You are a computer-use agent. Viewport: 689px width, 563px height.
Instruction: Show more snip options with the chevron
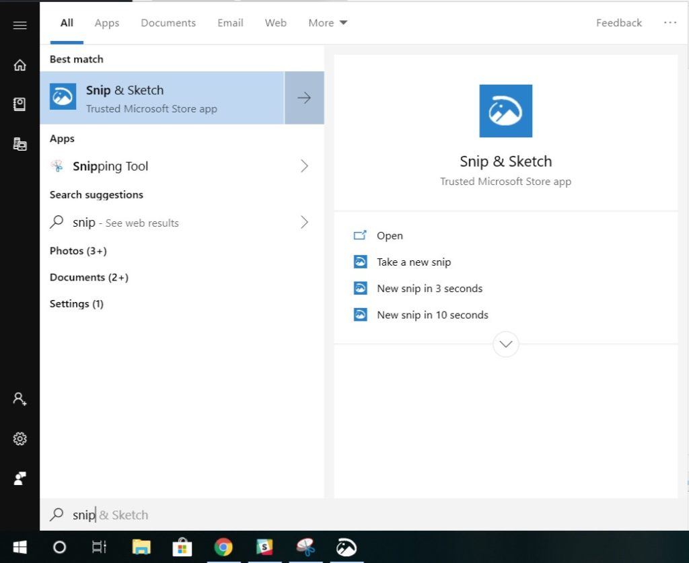(x=505, y=344)
